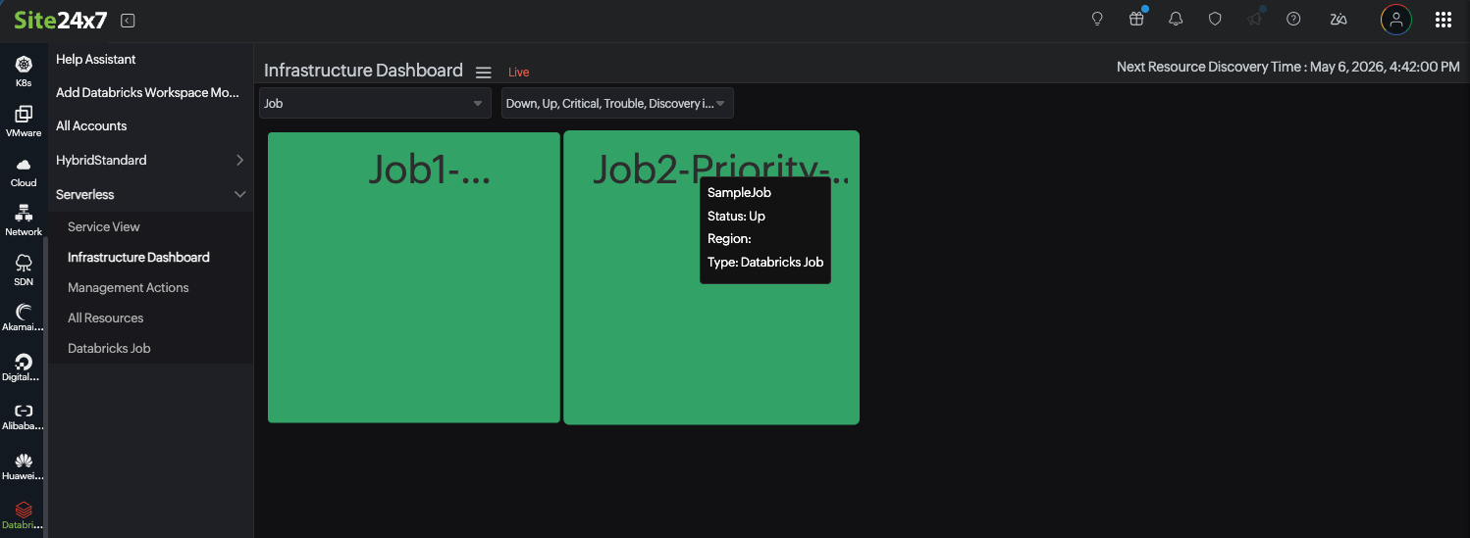This screenshot has width=1470, height=538.
Task: Click the red Live indicator
Action: [x=519, y=73]
